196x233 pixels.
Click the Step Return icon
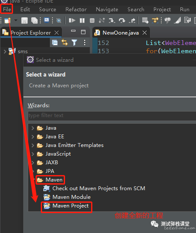click(x=132, y=20)
